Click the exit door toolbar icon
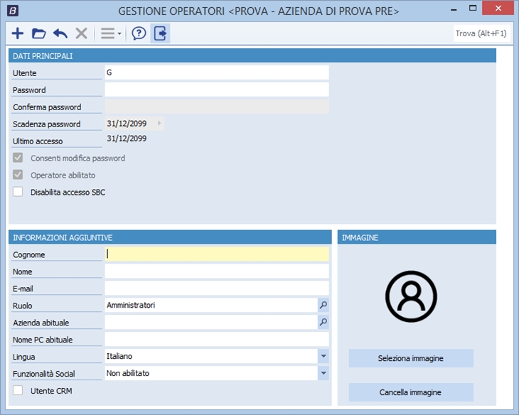The height and width of the screenshot is (415, 519). tap(161, 33)
